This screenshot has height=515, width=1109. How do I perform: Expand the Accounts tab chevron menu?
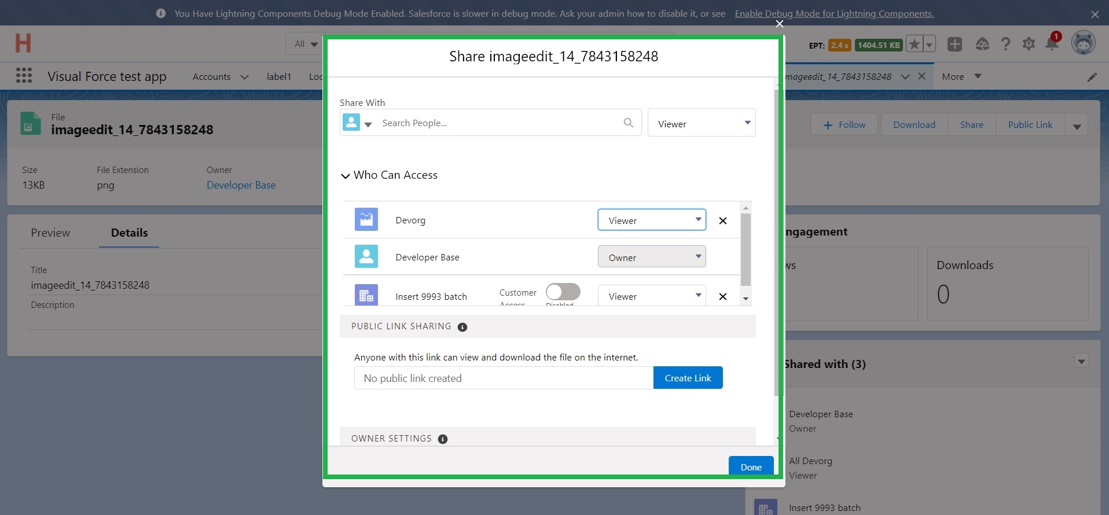tap(244, 77)
